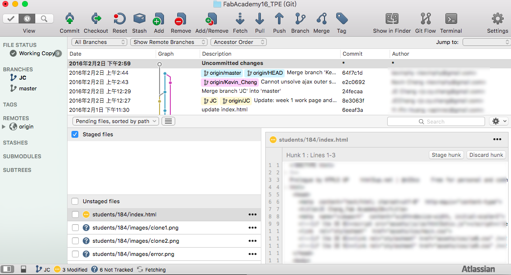Image resolution: width=511 pixels, height=275 pixels.
Task: Create a new branch with Branch icon
Action: (x=300, y=19)
